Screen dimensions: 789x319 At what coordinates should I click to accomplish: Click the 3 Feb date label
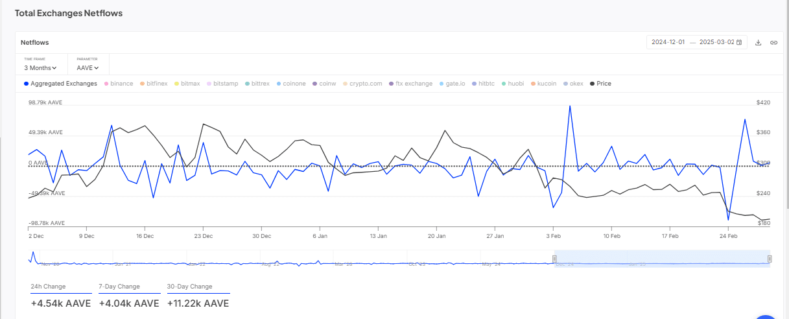[553, 236]
